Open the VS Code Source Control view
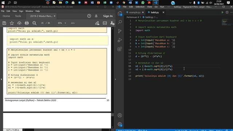 [x=120, y=31]
